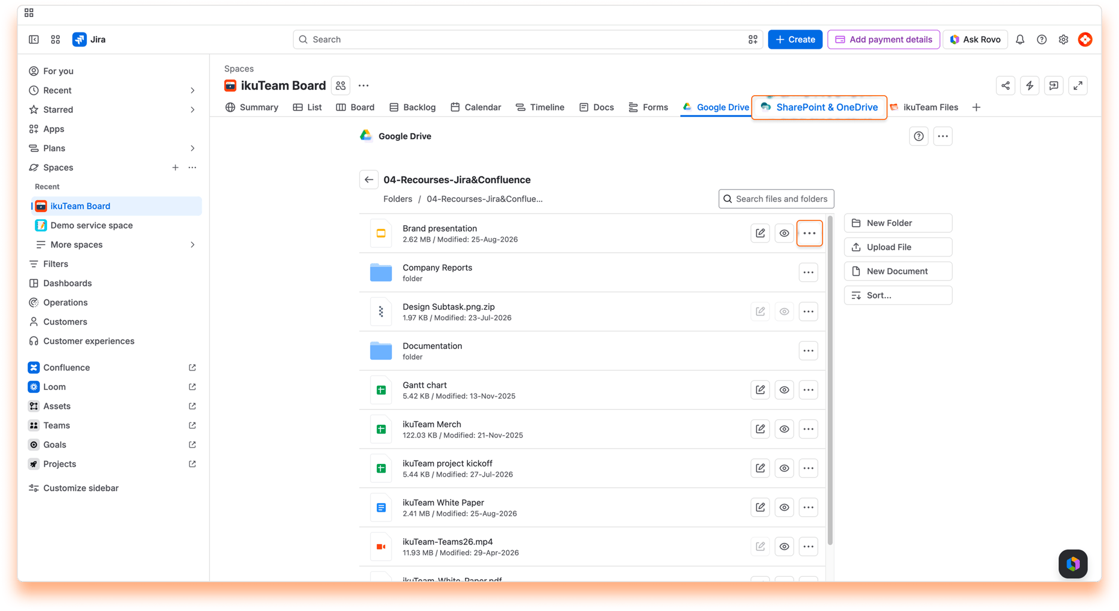Click the automation lightning bolt icon

[1030, 86]
